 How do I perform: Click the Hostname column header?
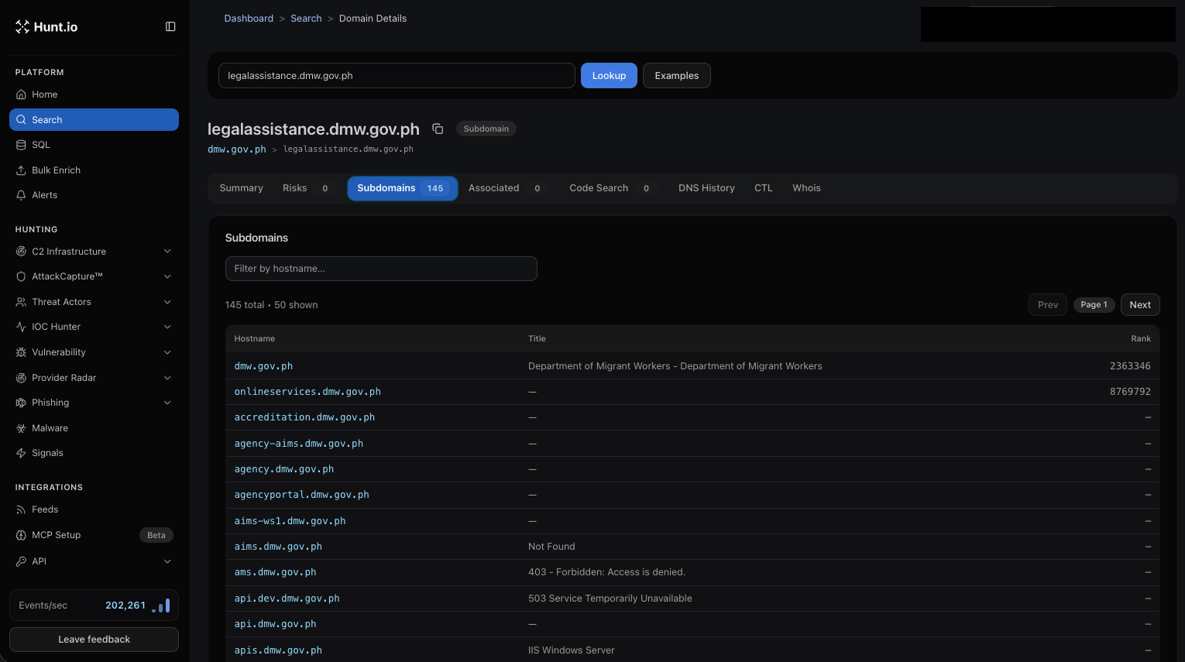pyautogui.click(x=255, y=339)
